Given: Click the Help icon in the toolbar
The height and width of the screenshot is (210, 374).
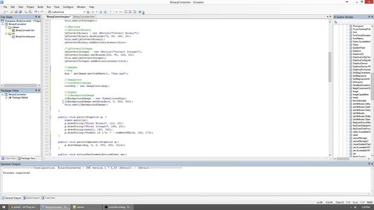Looking at the screenshot, I should [140, 12].
